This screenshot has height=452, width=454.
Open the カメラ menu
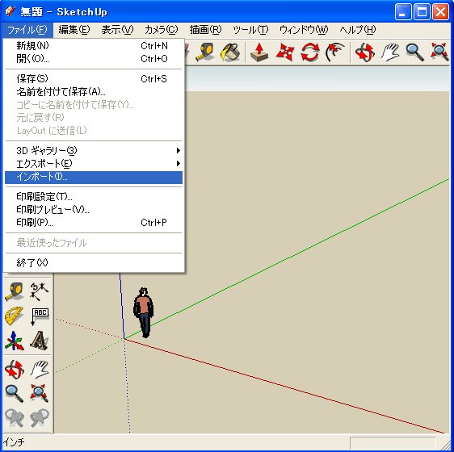pos(161,30)
